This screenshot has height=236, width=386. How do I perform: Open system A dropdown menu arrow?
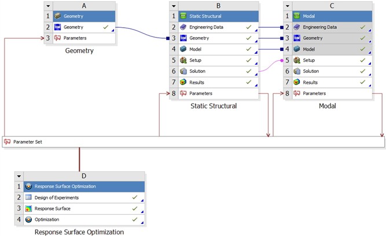click(x=48, y=6)
